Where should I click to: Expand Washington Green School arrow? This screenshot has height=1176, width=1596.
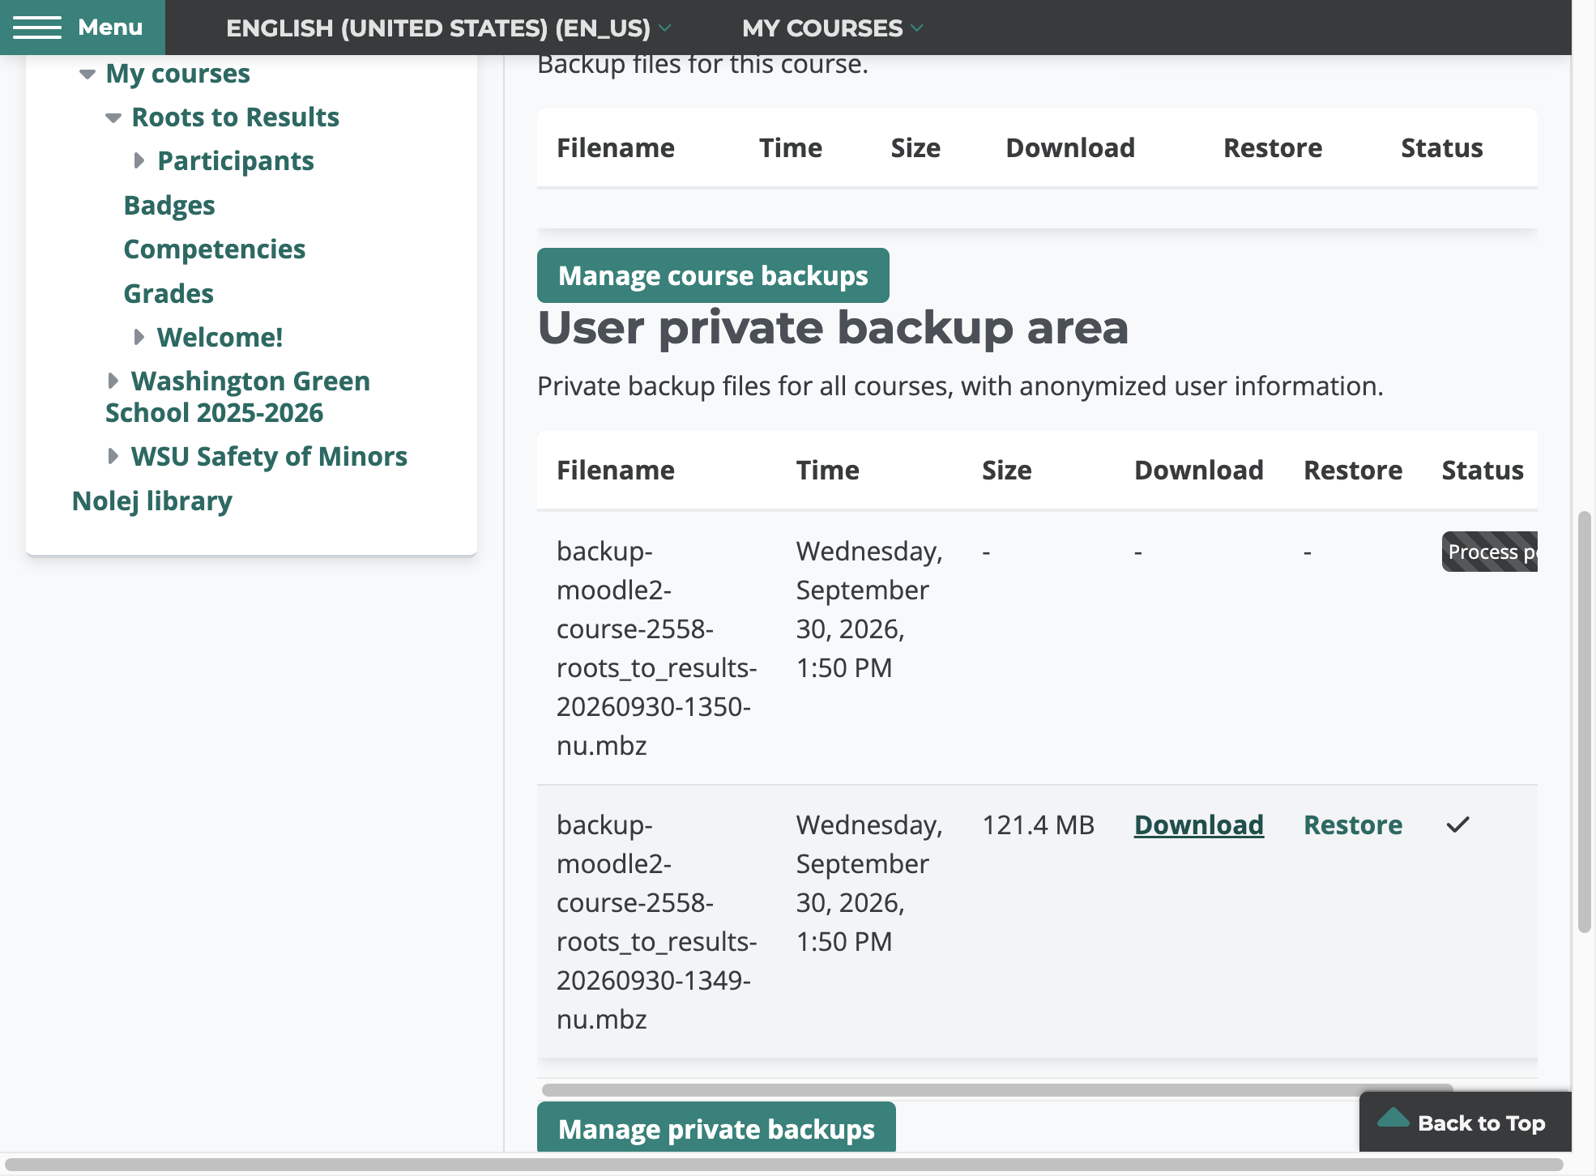click(113, 381)
